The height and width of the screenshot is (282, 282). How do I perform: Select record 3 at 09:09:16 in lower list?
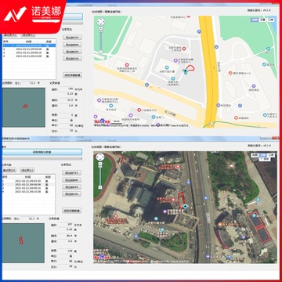28,188
